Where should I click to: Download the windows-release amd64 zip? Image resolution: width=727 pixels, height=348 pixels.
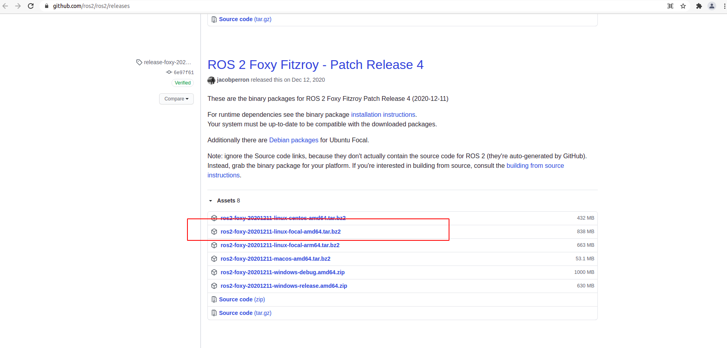point(284,286)
